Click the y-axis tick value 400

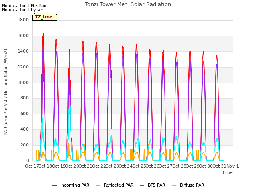[24, 129]
